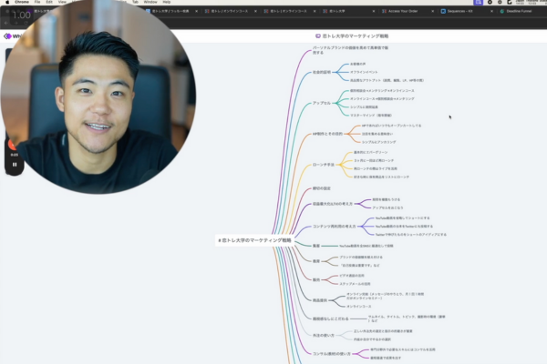Image resolution: width=547 pixels, height=364 pixels.
Task: Select the 教育 branch node
Action: (316, 261)
